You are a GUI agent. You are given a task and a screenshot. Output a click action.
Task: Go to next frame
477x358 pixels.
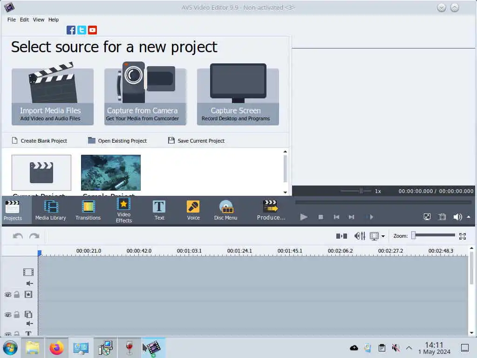click(351, 217)
